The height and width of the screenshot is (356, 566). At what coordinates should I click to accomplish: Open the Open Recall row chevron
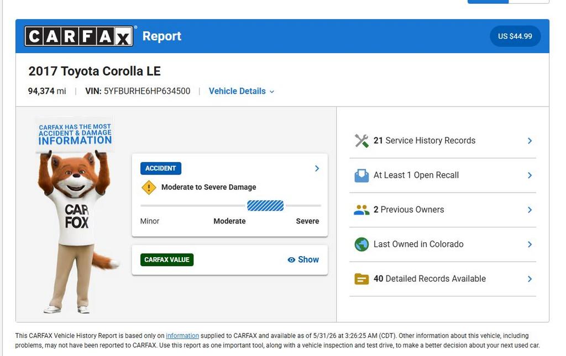(530, 176)
